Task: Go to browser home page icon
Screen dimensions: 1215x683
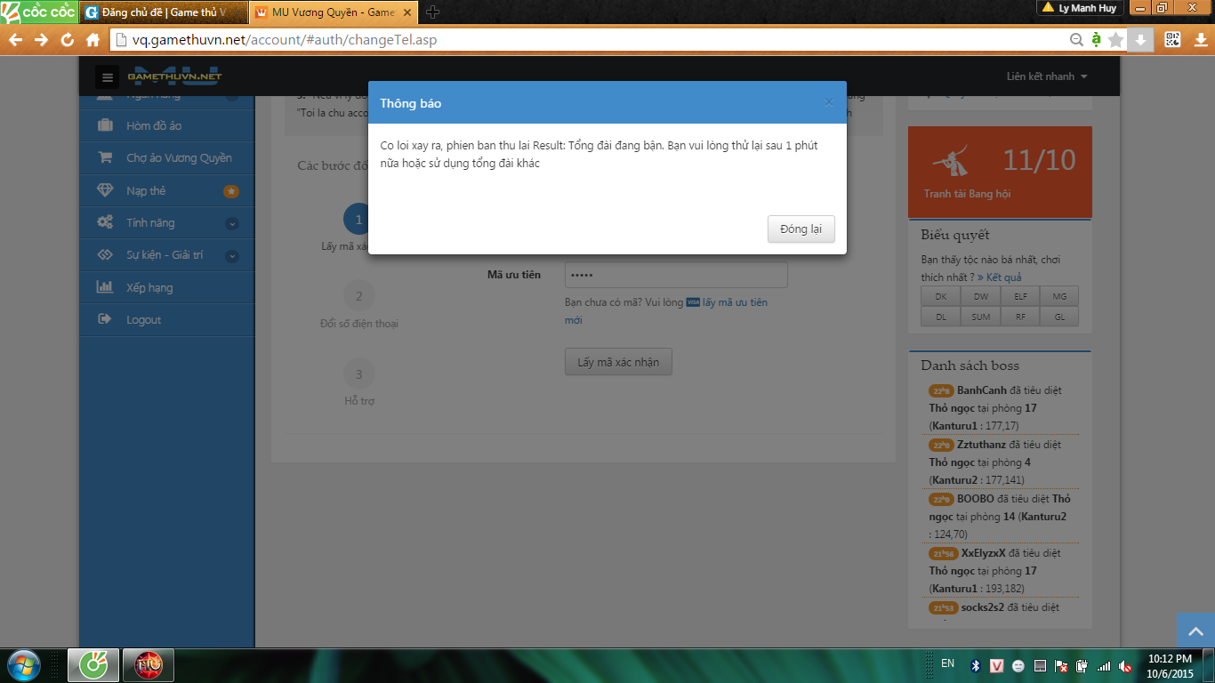Action: pos(93,40)
